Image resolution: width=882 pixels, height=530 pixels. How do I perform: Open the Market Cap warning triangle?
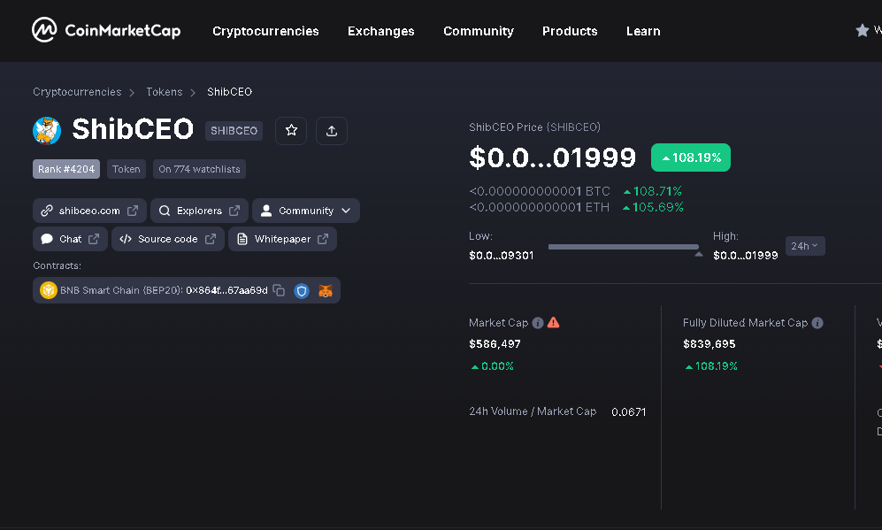[x=553, y=322]
